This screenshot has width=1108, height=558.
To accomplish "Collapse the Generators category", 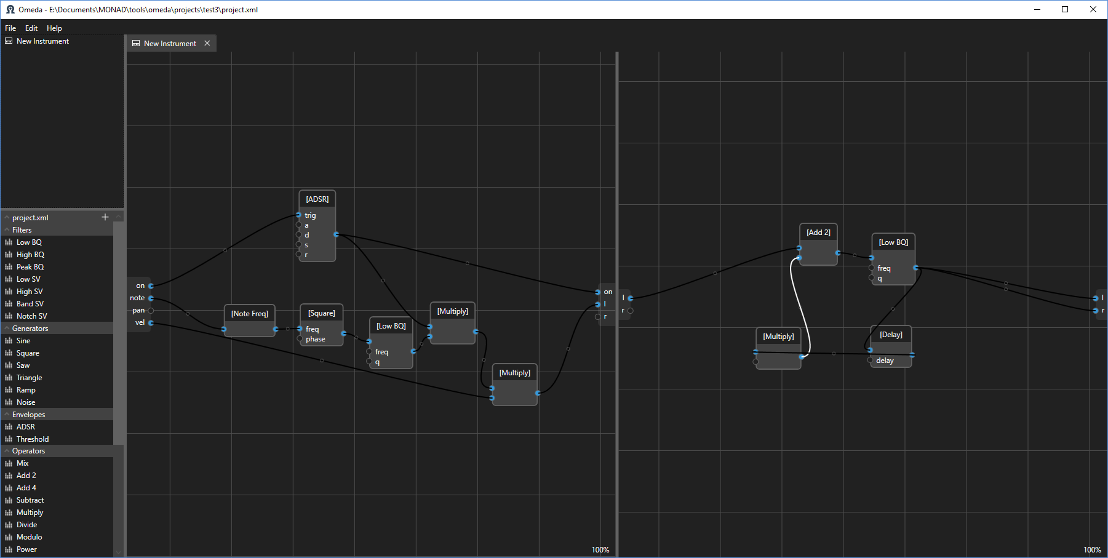I will click(7, 329).
